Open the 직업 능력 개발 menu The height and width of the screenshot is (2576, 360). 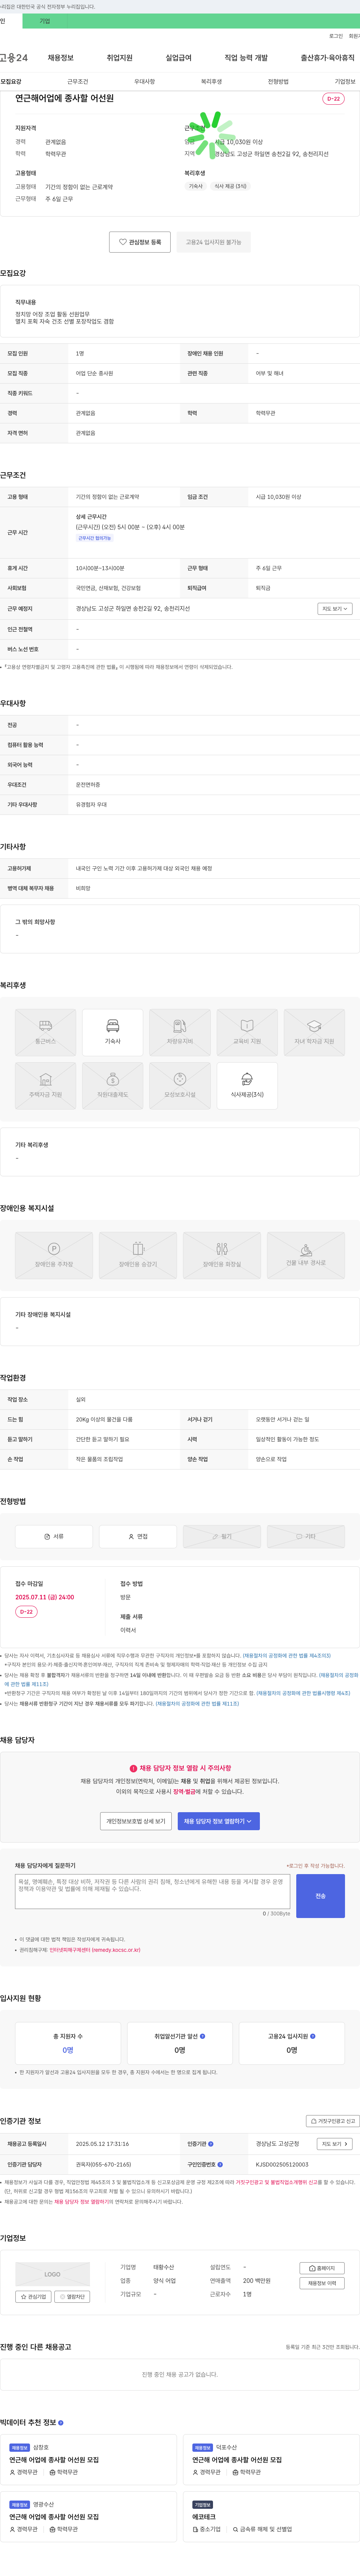(246, 58)
